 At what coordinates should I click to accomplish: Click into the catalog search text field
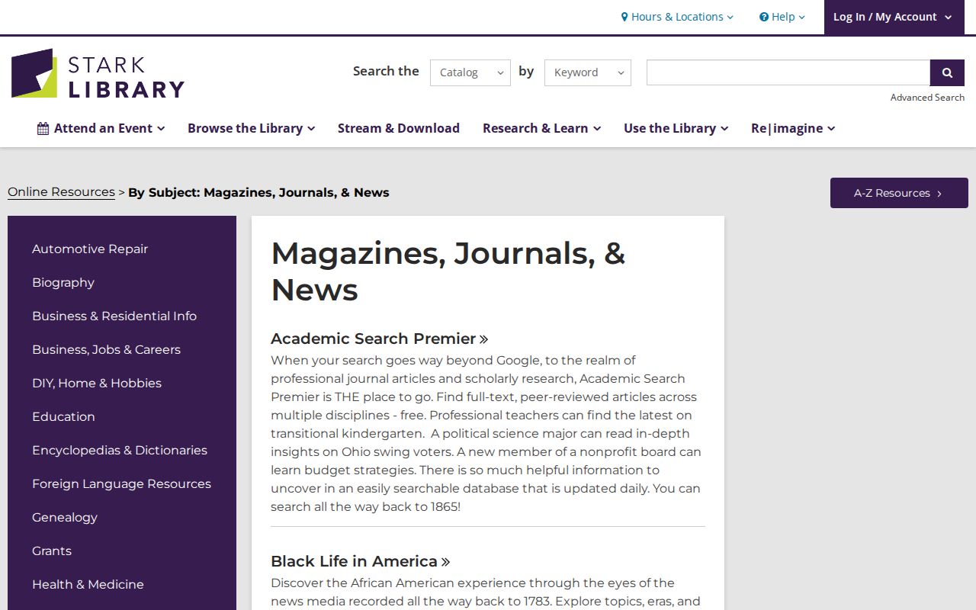(x=788, y=72)
